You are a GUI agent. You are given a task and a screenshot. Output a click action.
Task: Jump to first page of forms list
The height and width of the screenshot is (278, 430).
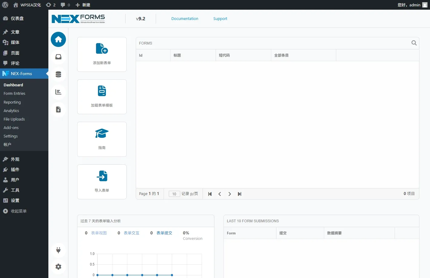coord(210,194)
